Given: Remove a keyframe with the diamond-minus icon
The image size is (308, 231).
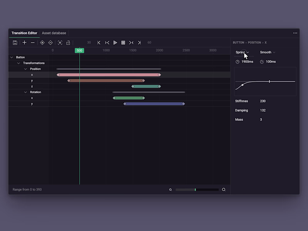Looking at the screenshot, I should click(x=50, y=43).
